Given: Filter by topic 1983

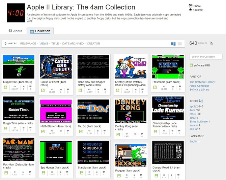Looking at the screenshot, I should [x=193, y=118].
